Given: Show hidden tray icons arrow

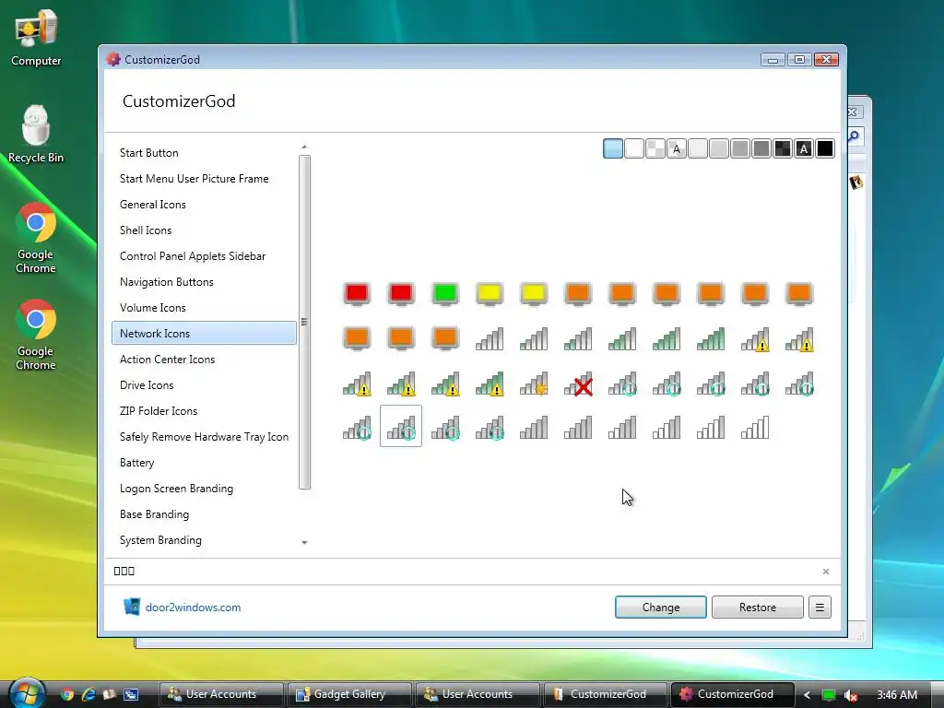Looking at the screenshot, I should pyautogui.click(x=808, y=695).
